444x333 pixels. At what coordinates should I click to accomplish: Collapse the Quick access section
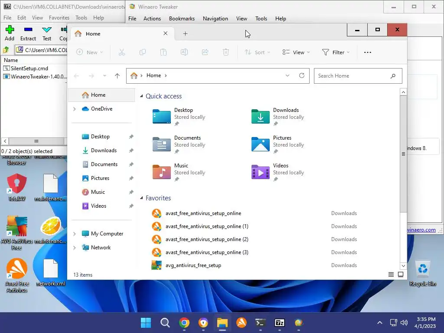(x=141, y=96)
